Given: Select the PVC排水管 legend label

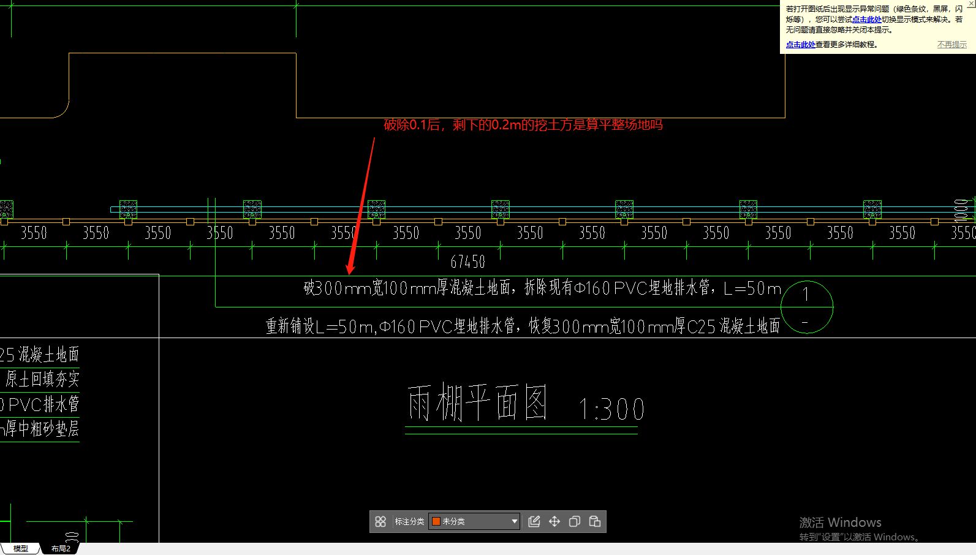Looking at the screenshot, I should (39, 404).
